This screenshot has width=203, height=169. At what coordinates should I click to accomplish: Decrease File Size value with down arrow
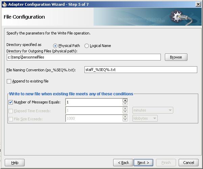[x=125, y=120]
